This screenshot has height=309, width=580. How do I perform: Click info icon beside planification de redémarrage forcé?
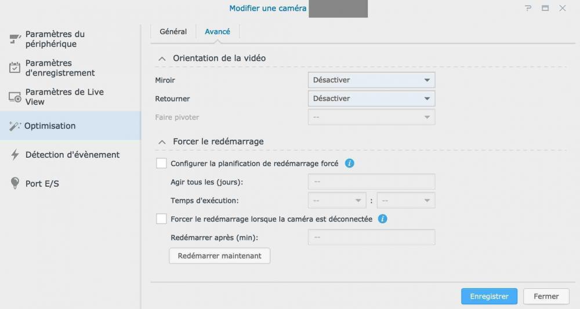pos(349,163)
